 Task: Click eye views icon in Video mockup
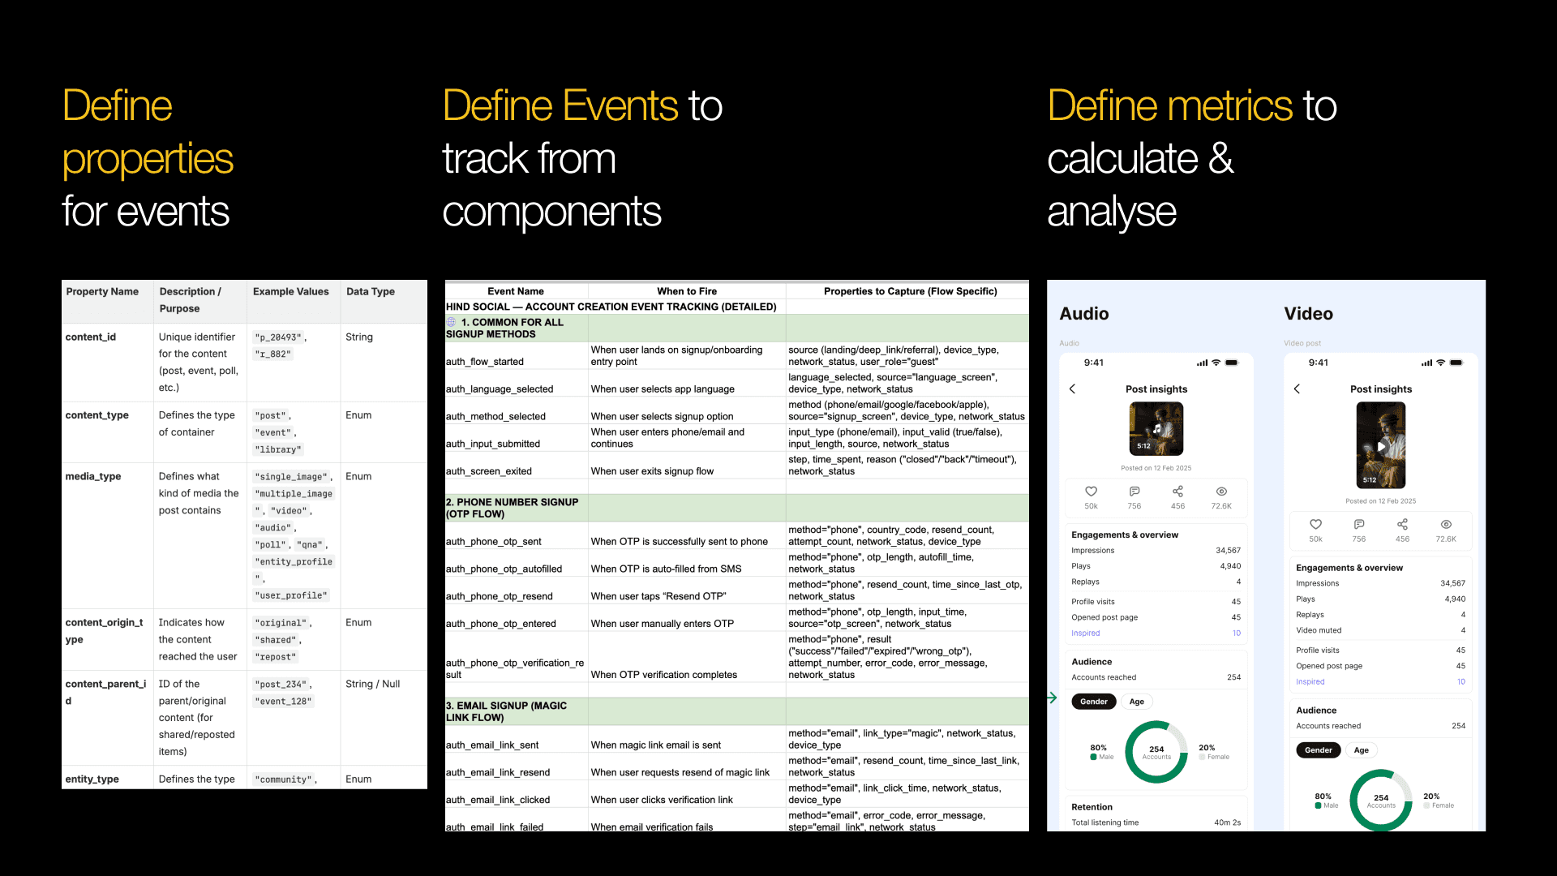1446,524
